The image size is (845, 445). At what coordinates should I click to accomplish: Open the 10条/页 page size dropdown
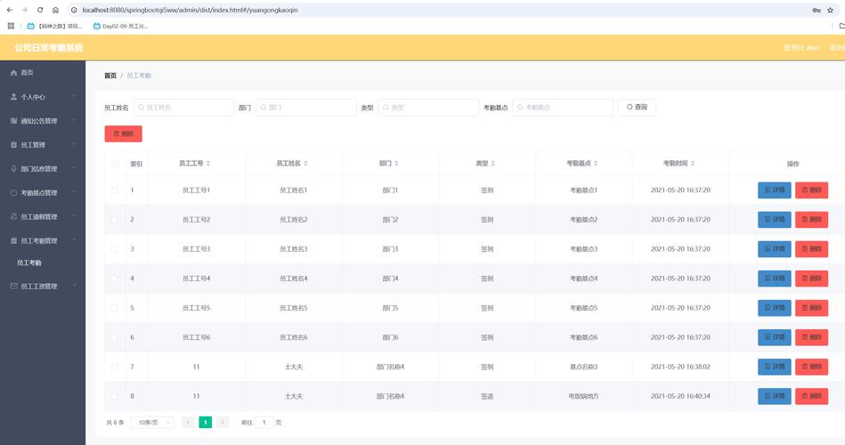[151, 422]
